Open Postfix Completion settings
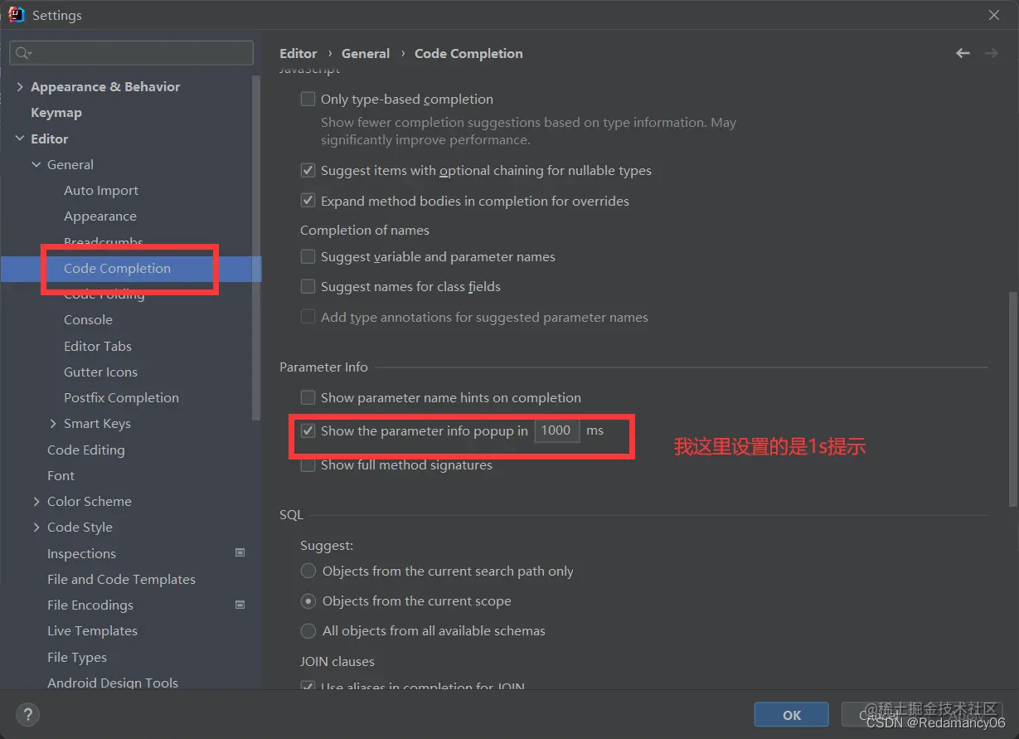This screenshot has width=1019, height=739. (121, 397)
